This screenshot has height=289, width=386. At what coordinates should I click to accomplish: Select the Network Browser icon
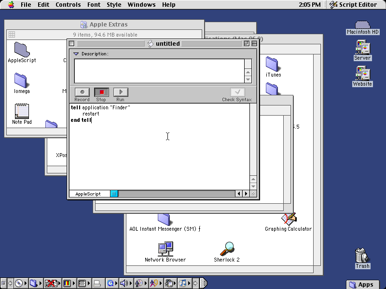tap(165, 252)
